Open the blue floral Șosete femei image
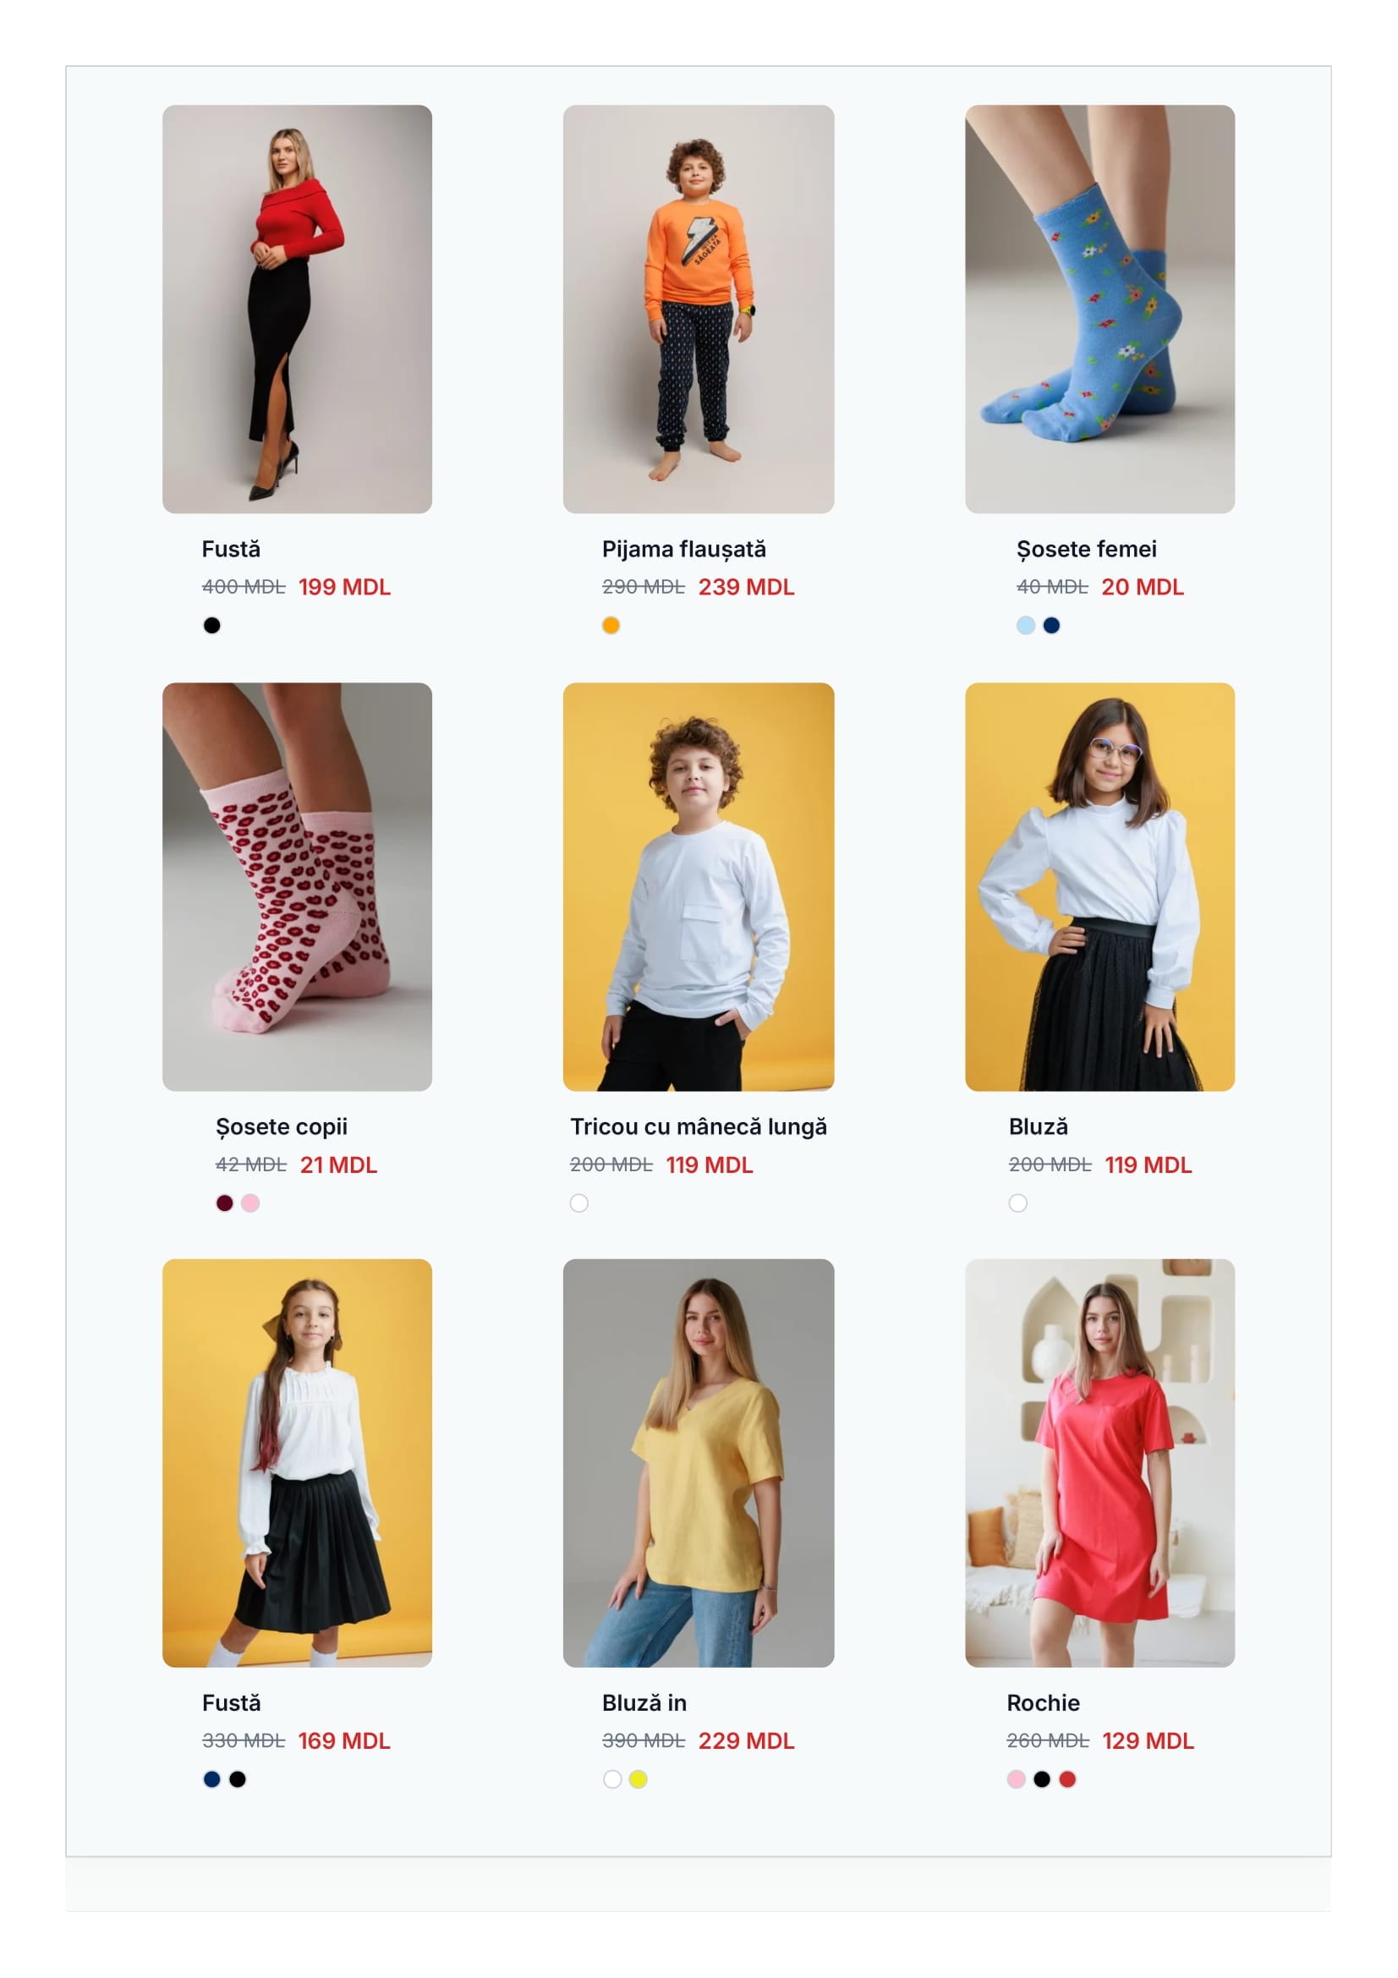This screenshot has width=1398, height=1978. pyautogui.click(x=1099, y=310)
